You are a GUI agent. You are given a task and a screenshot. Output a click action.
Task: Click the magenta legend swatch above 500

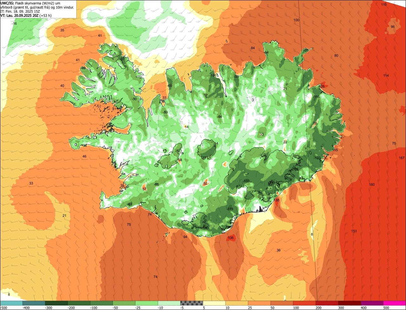tap(395, 303)
